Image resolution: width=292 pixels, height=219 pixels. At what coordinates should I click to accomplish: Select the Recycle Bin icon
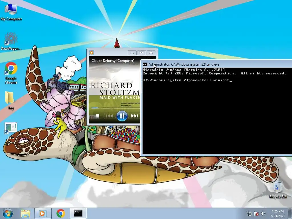[278, 189]
